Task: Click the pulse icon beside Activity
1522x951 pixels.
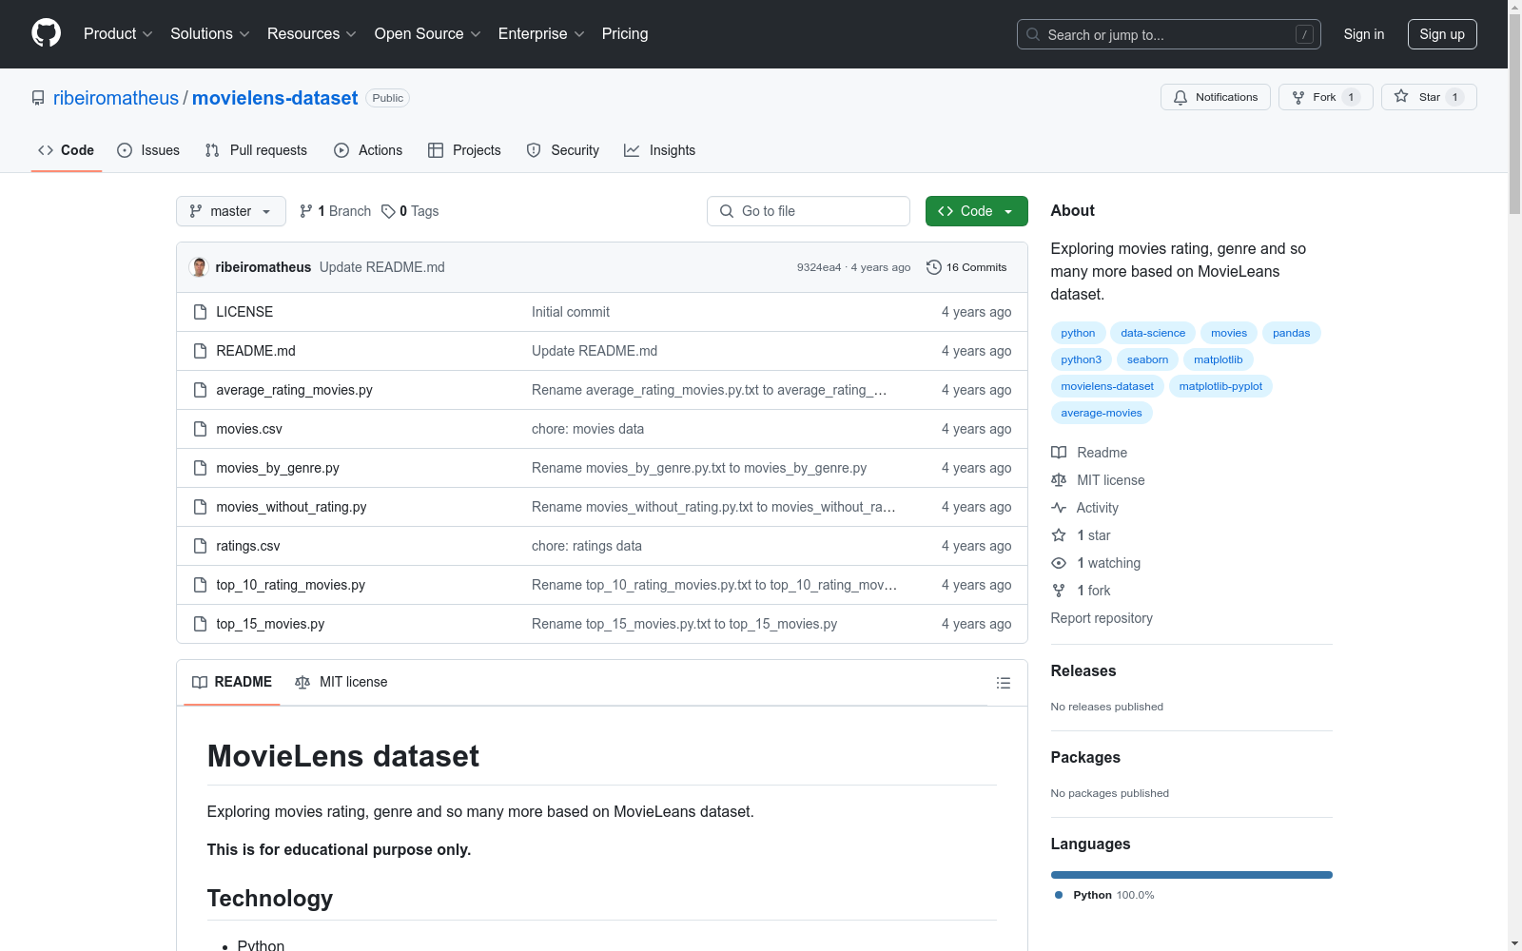Action: (1059, 508)
